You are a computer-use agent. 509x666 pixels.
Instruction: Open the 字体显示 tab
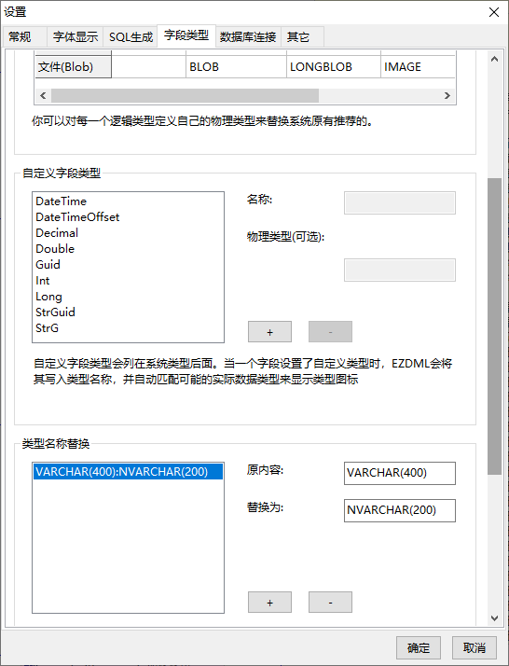pyautogui.click(x=76, y=37)
